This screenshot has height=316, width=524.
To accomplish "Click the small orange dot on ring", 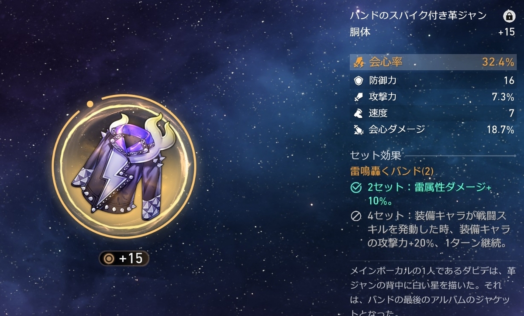I will tap(90, 104).
